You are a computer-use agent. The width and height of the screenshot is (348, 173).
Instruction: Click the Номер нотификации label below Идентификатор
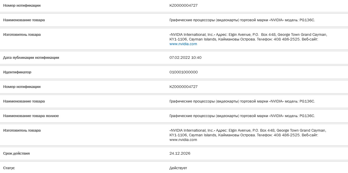tap(22, 87)
